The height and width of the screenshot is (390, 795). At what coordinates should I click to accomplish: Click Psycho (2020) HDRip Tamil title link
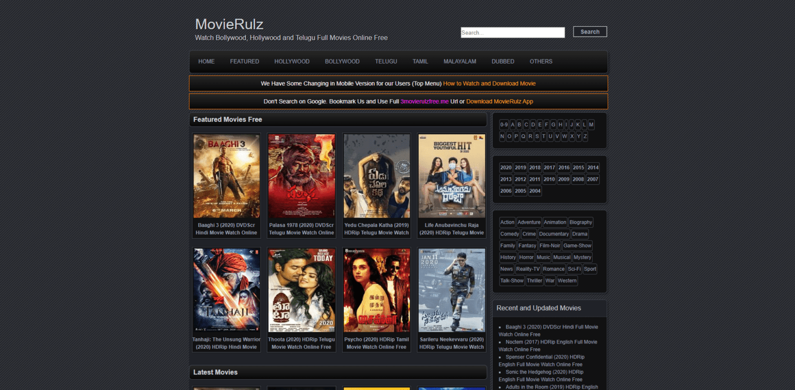coord(377,343)
